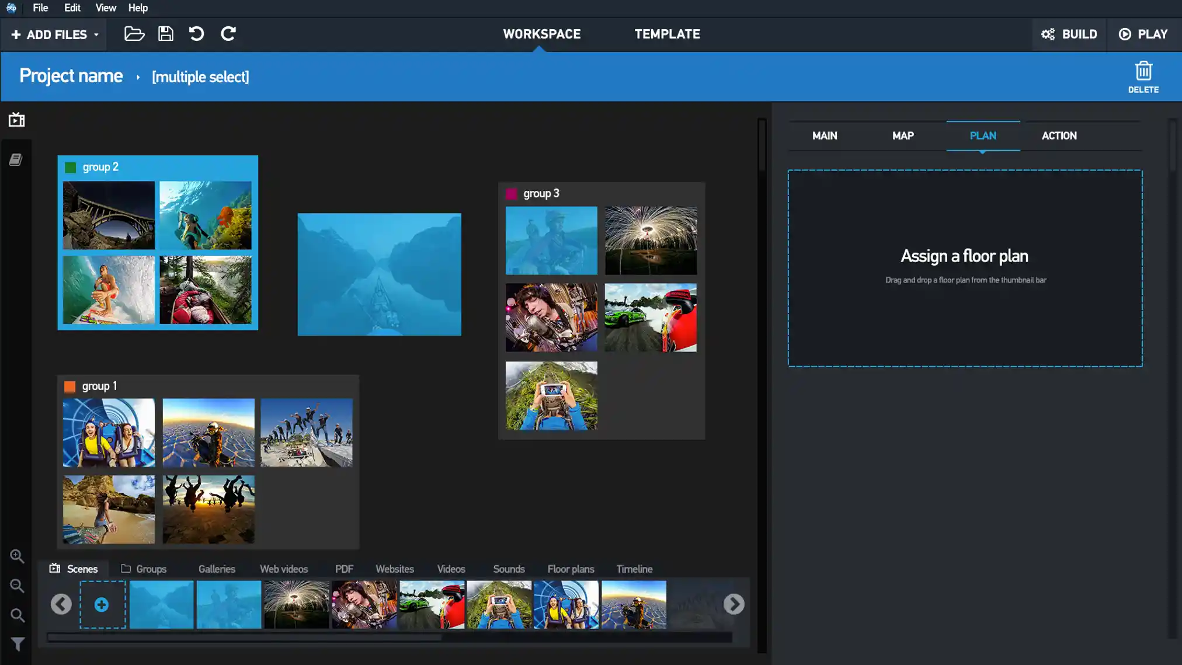The height and width of the screenshot is (665, 1182).
Task: Open the Edit menu
Action: coord(72,8)
